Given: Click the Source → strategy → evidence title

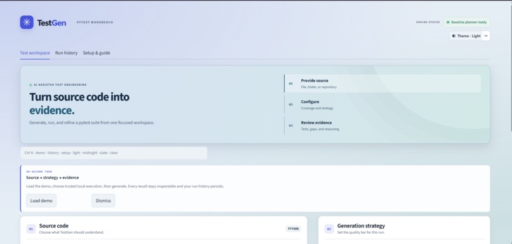Looking at the screenshot, I should (52, 178).
